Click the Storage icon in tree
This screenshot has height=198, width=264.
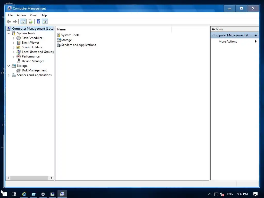pyautogui.click(x=14, y=66)
